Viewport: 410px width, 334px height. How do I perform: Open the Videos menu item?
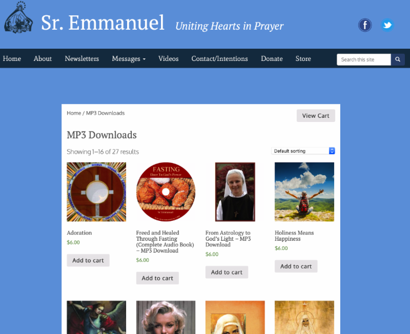pos(169,58)
